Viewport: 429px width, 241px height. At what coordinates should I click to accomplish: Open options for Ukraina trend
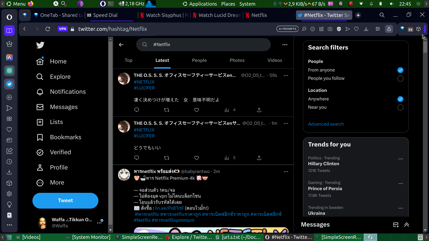[x=401, y=208]
